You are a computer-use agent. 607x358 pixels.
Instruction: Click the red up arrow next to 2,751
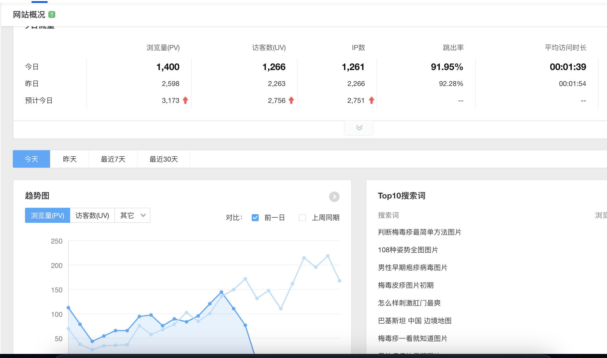(371, 101)
